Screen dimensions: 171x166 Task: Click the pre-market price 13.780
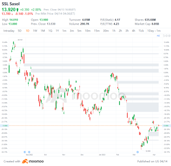point(6,14)
